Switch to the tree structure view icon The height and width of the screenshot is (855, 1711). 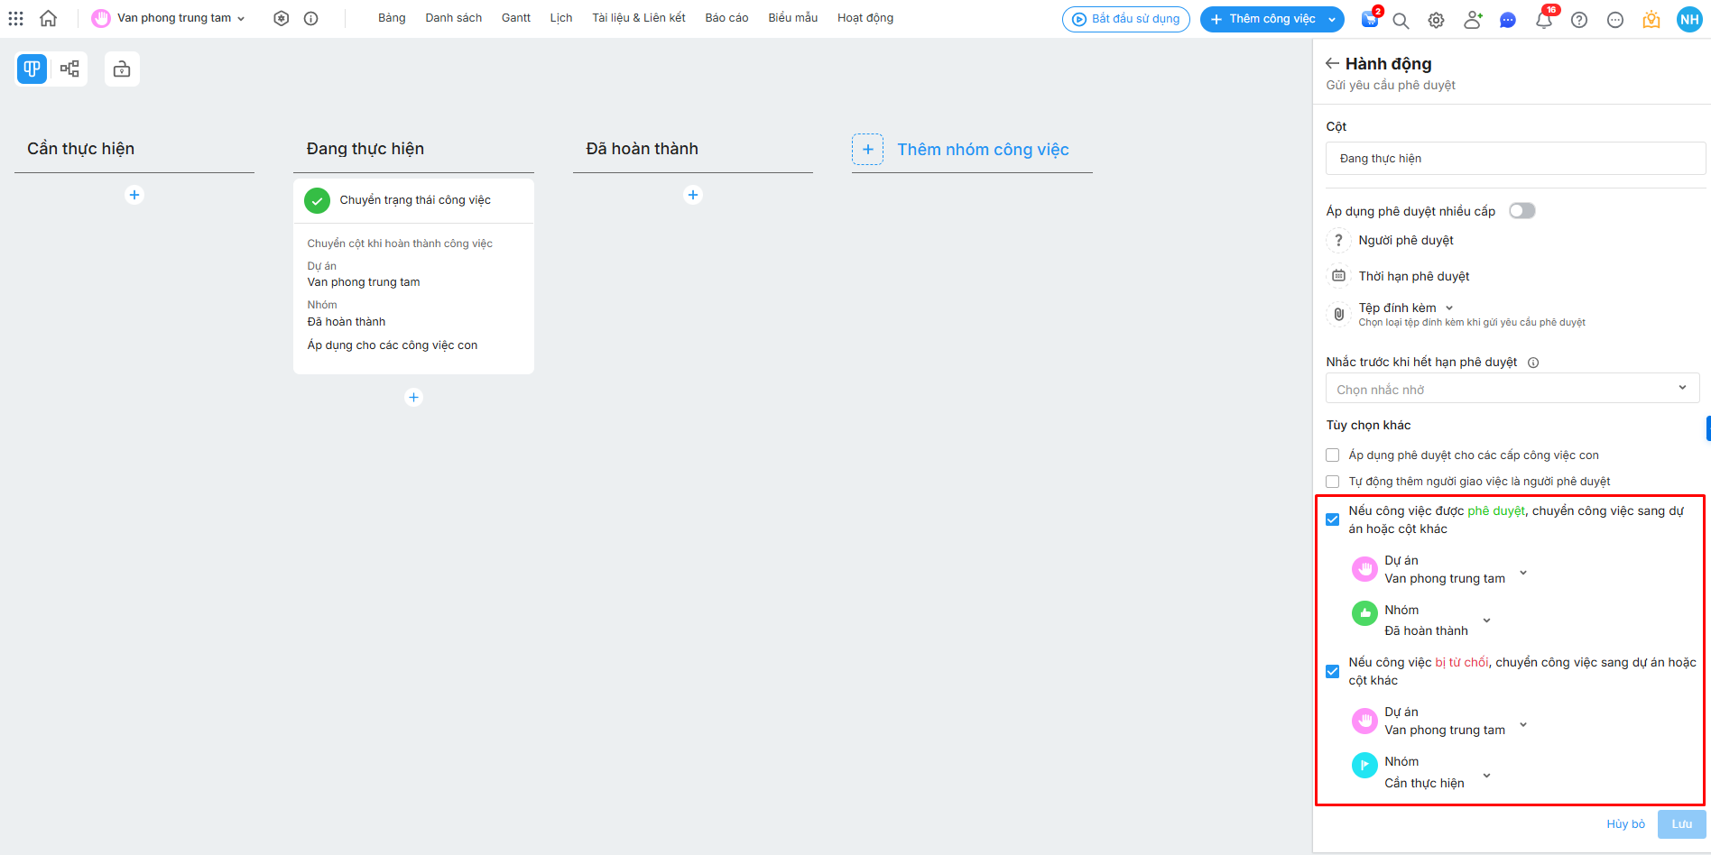[69, 69]
